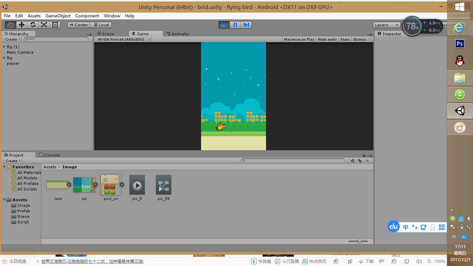The width and height of the screenshot is (473, 266).
Task: Click the Project search field
Action: pos(293,161)
